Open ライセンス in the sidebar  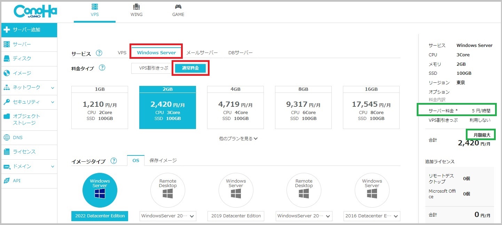pyautogui.click(x=29, y=152)
